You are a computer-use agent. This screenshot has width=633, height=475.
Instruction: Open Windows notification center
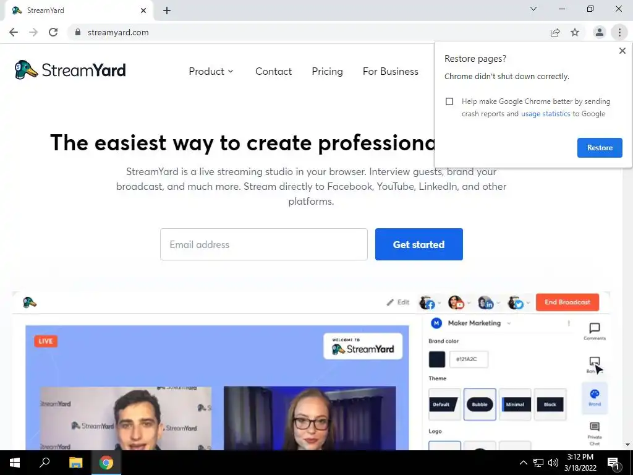point(613,463)
